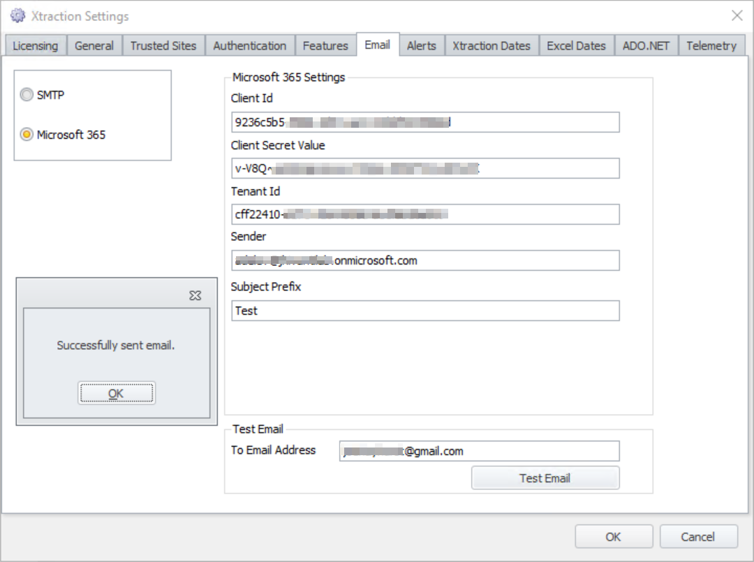
Task: Open the Trusted Sites tab
Action: 163,45
